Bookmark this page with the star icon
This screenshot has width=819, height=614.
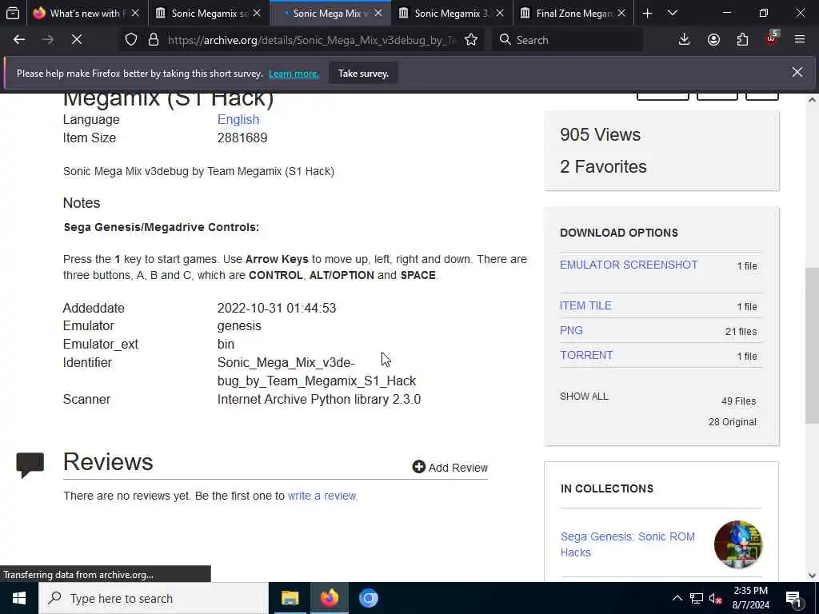[x=471, y=40]
